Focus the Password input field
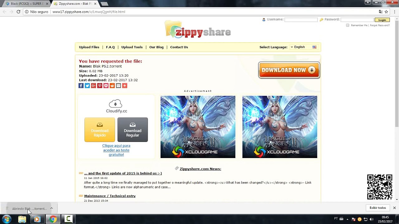399x224 pixels. coord(357,20)
